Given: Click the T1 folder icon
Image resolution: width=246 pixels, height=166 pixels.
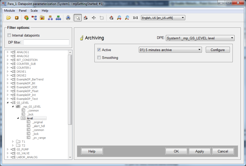Looking at the screenshot, I should tap(18, 141).
